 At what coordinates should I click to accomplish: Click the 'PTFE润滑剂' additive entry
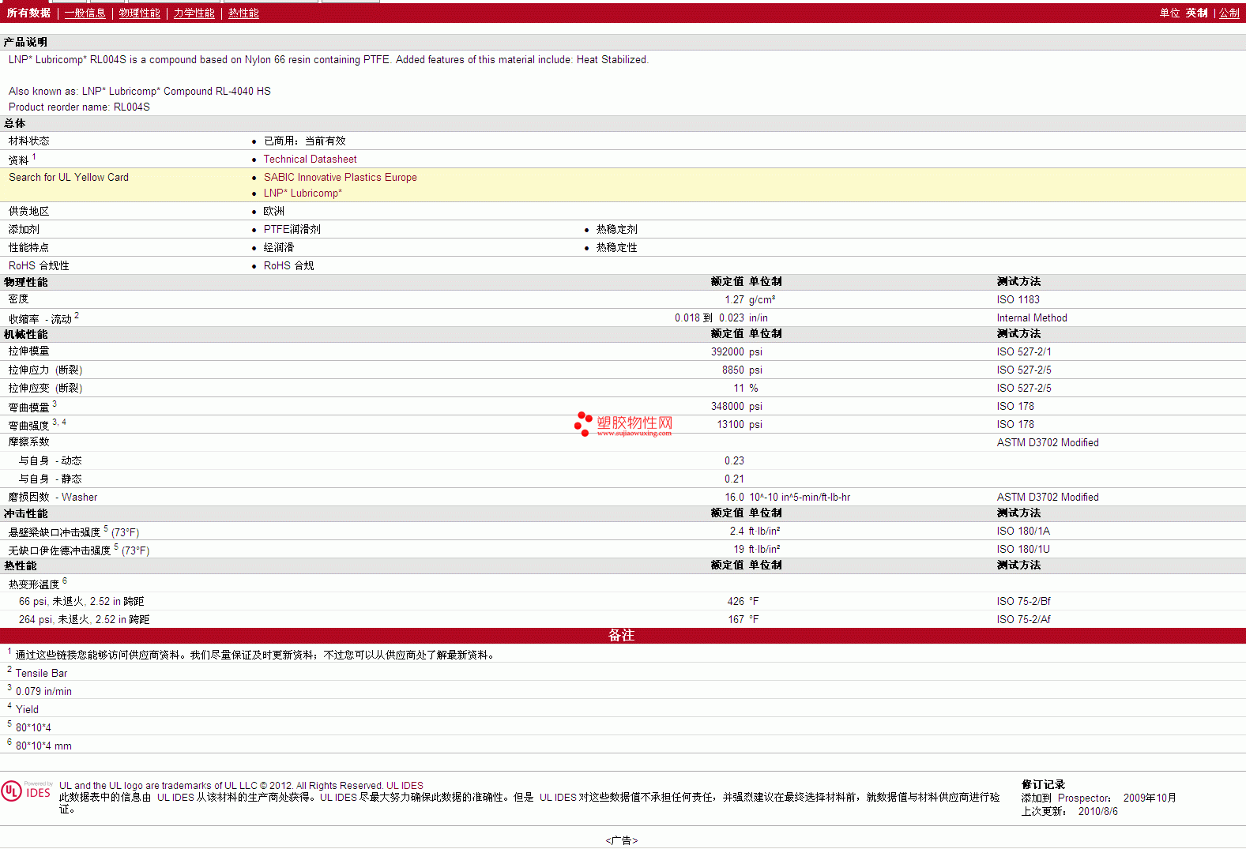[292, 229]
